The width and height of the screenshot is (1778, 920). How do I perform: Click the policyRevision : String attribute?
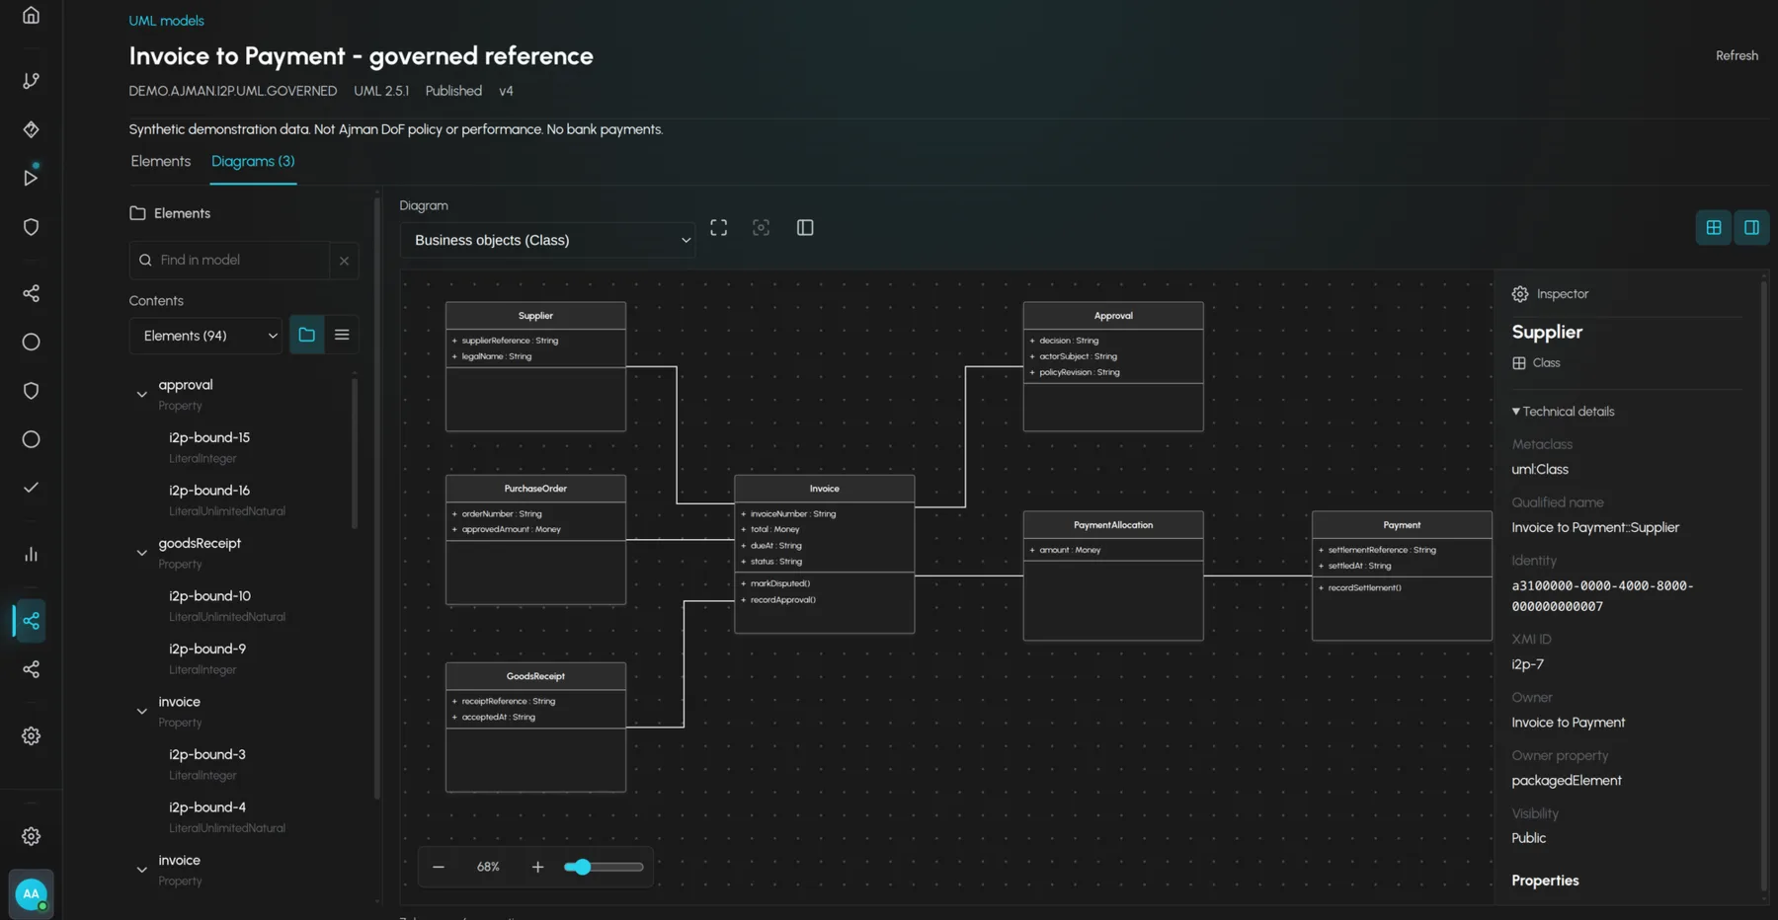pos(1079,373)
